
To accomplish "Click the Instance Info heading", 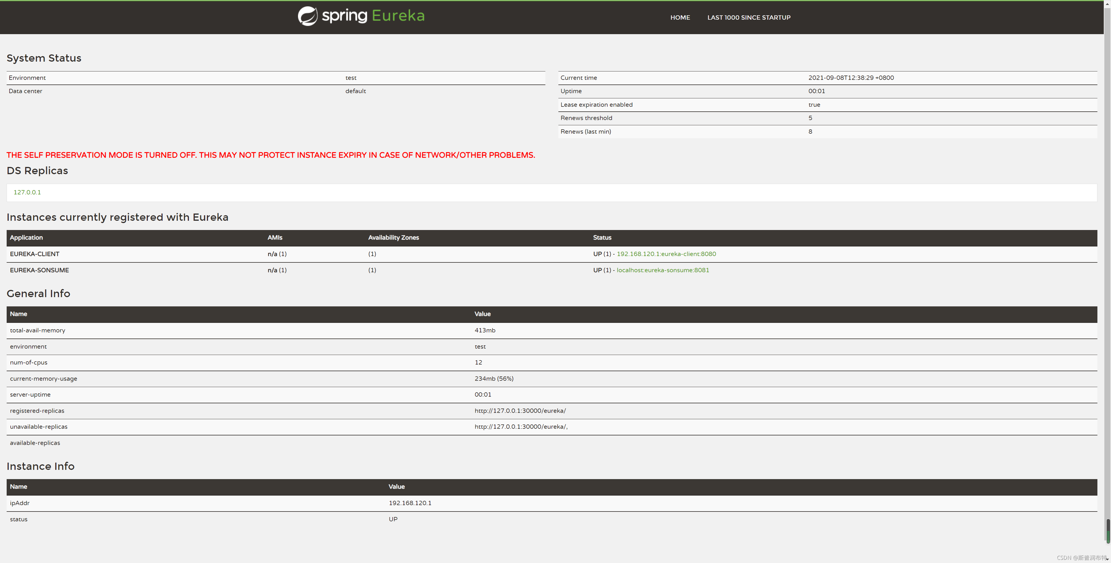I will (41, 466).
